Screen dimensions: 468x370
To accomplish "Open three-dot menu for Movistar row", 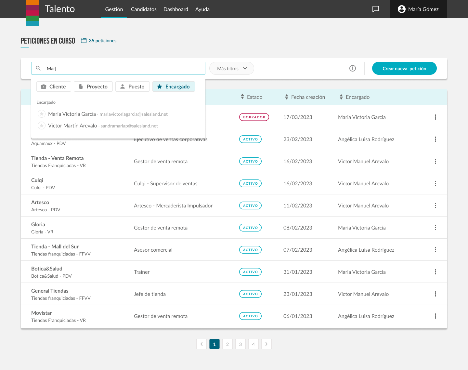I will click(435, 316).
